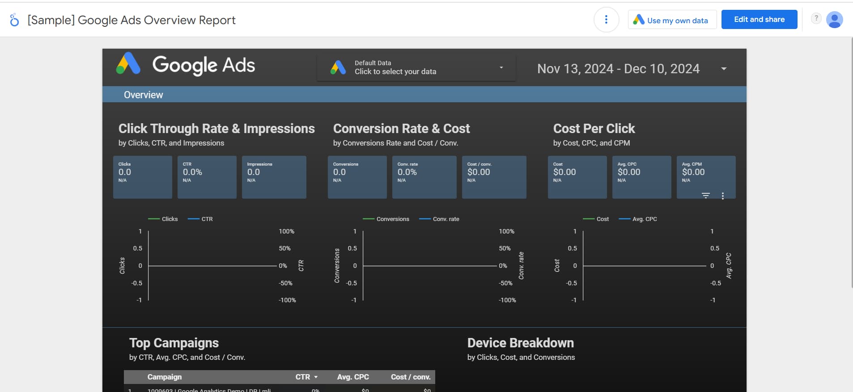The image size is (853, 392).
Task: Expand the Default Data source dropdown
Action: pos(501,67)
